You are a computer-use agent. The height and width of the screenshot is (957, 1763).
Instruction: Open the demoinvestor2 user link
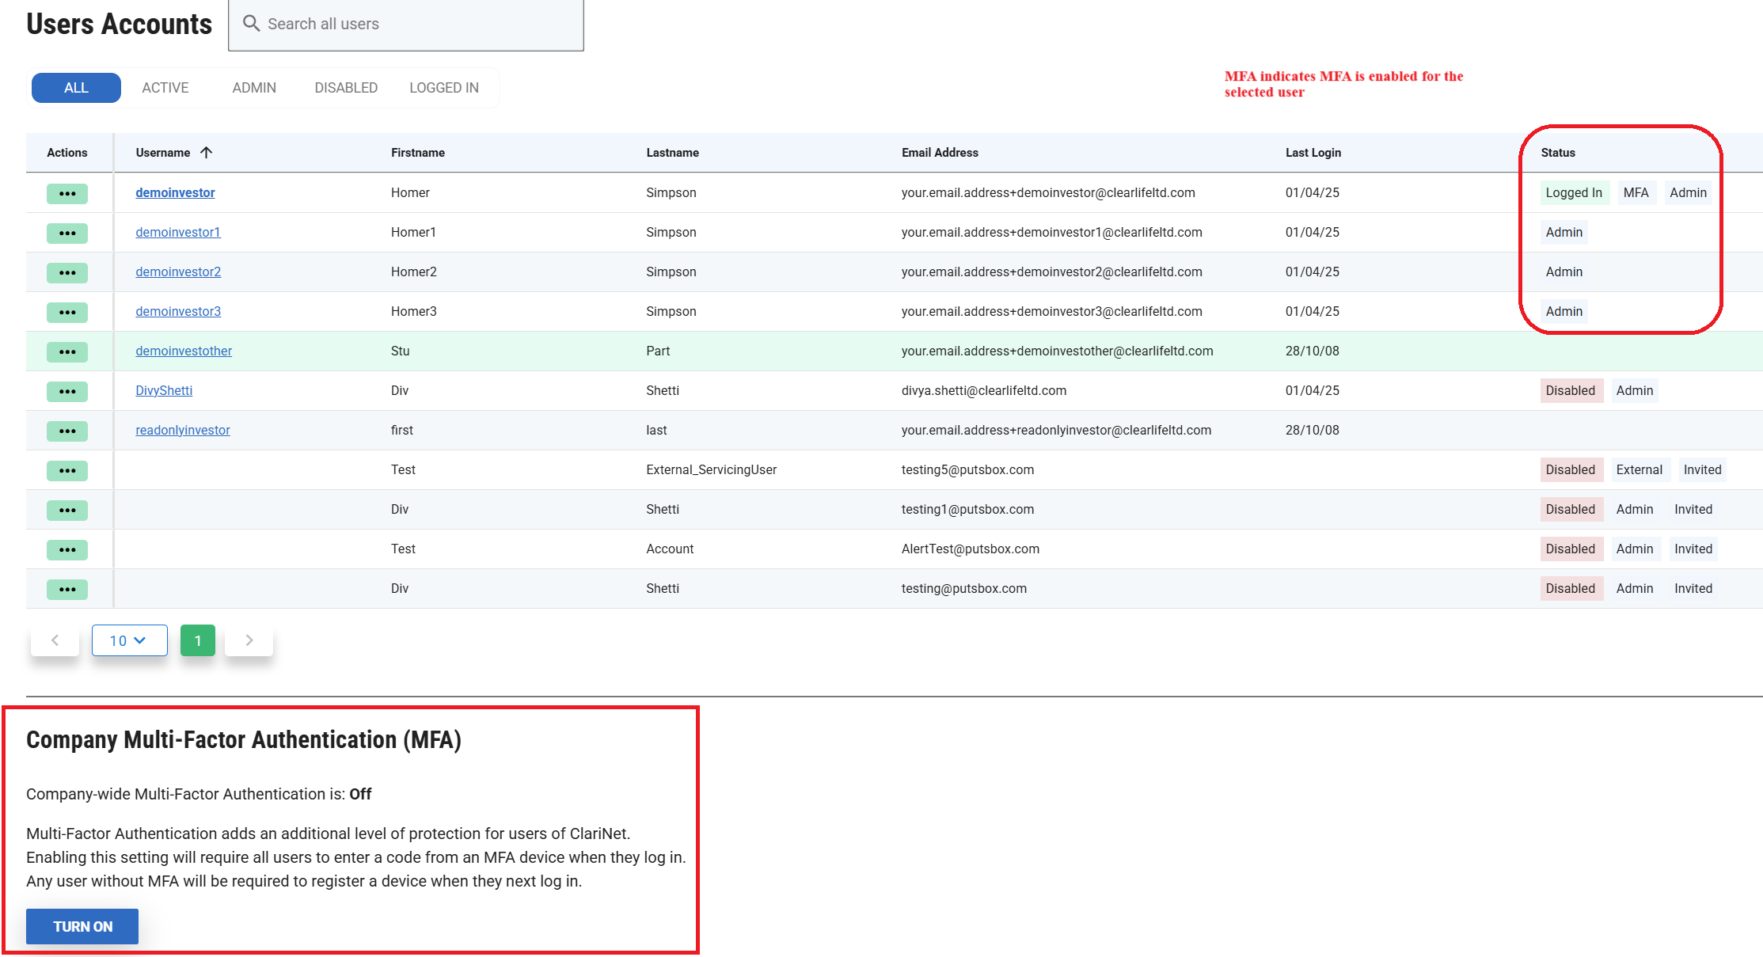click(x=178, y=272)
